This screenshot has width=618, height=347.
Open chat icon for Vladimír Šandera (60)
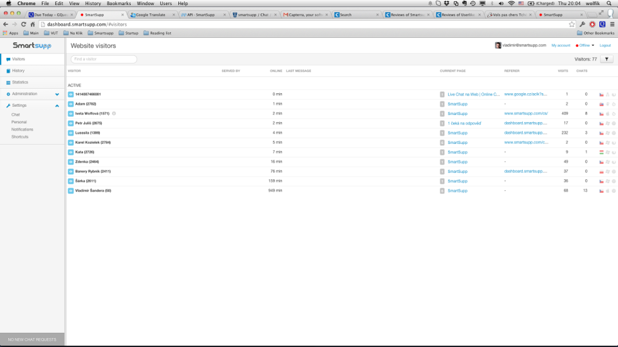click(71, 191)
